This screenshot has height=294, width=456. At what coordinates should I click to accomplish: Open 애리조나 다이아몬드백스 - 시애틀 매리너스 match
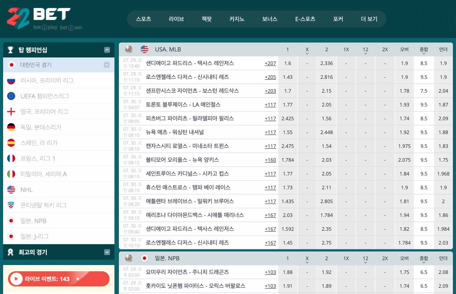(195, 215)
